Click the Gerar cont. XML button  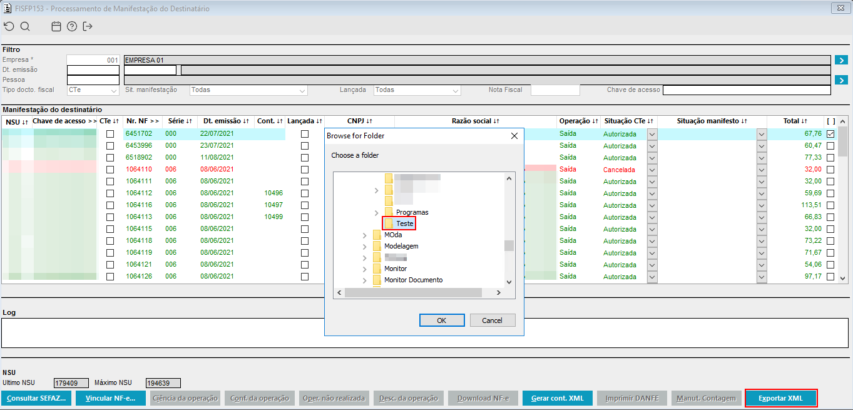coord(558,398)
